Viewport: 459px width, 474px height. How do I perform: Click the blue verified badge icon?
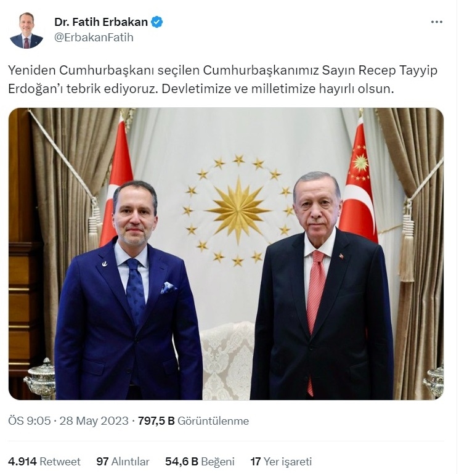pyautogui.click(x=157, y=22)
